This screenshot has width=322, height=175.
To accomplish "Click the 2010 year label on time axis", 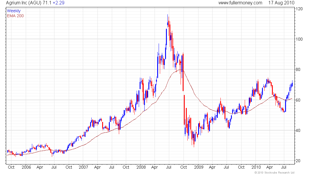I will click(x=256, y=167).
